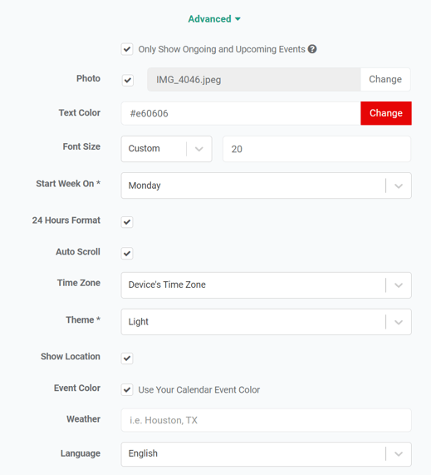Click the Start Week On chevron arrow
The width and height of the screenshot is (431, 475).
coord(399,186)
